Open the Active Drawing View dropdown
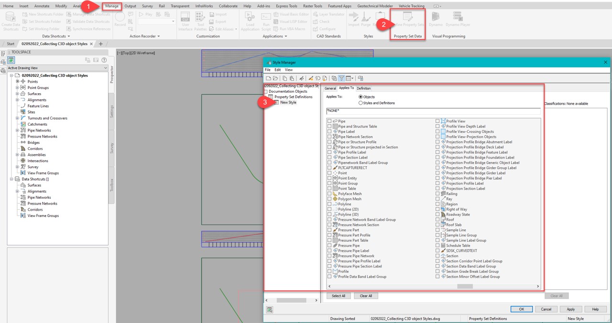This screenshot has width=612, height=323. pyautogui.click(x=57, y=68)
